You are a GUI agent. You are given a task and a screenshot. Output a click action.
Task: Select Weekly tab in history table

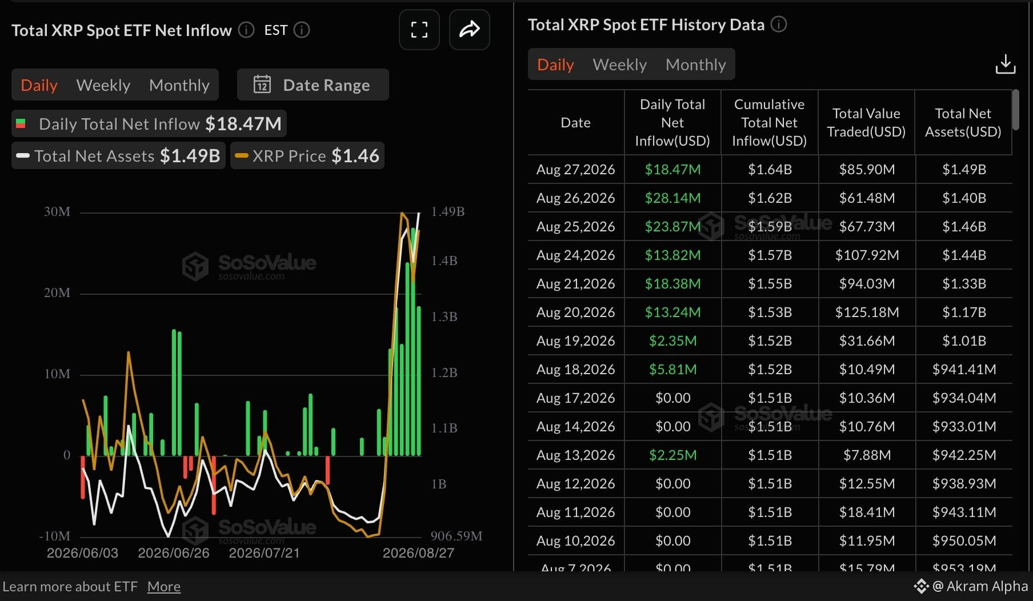(620, 65)
